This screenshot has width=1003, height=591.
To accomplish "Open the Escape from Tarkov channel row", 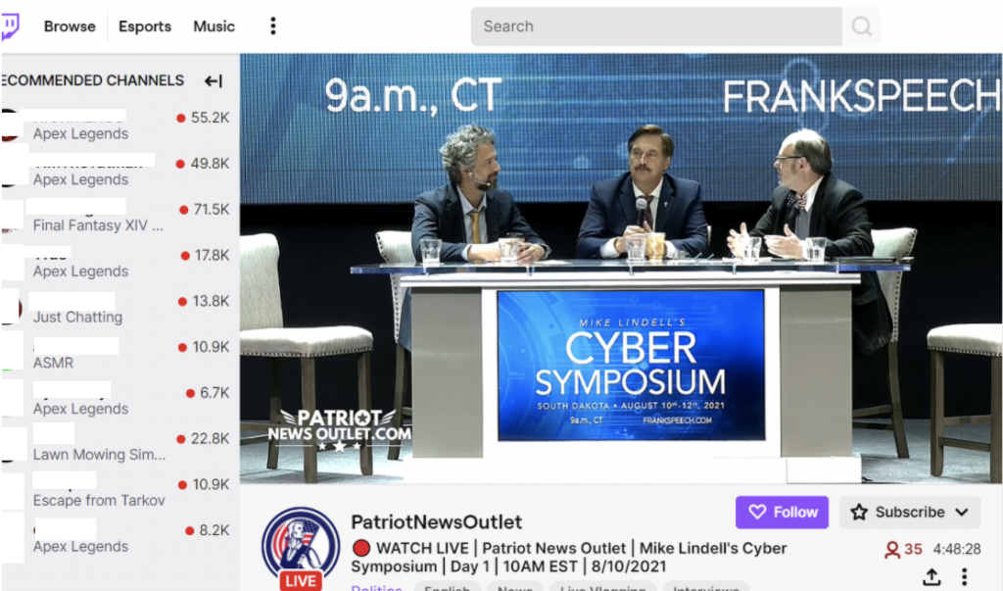I will pos(119,492).
